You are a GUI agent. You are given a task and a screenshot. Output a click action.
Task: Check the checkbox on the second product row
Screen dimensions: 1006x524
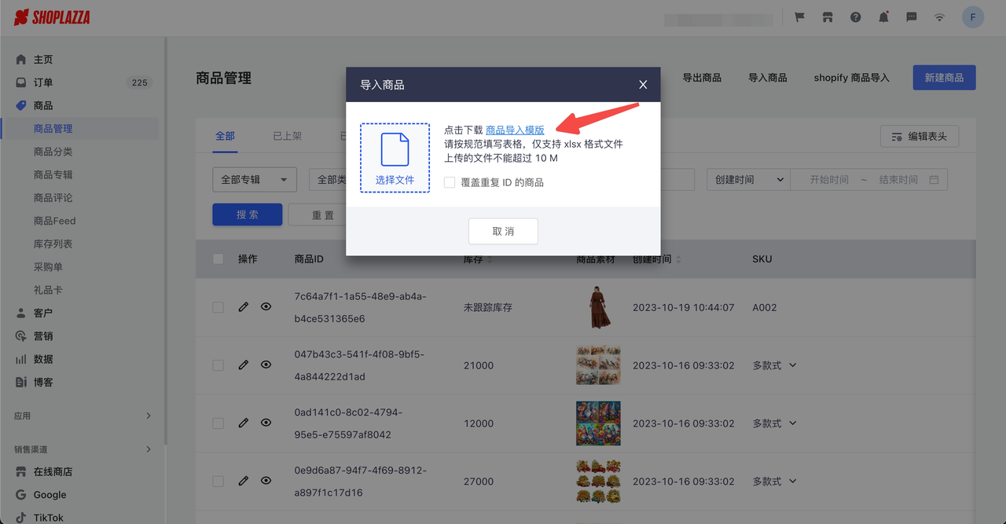218,365
